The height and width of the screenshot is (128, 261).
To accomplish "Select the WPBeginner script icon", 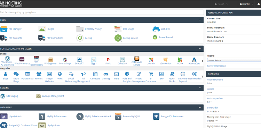I will click(x=50, y=60).
